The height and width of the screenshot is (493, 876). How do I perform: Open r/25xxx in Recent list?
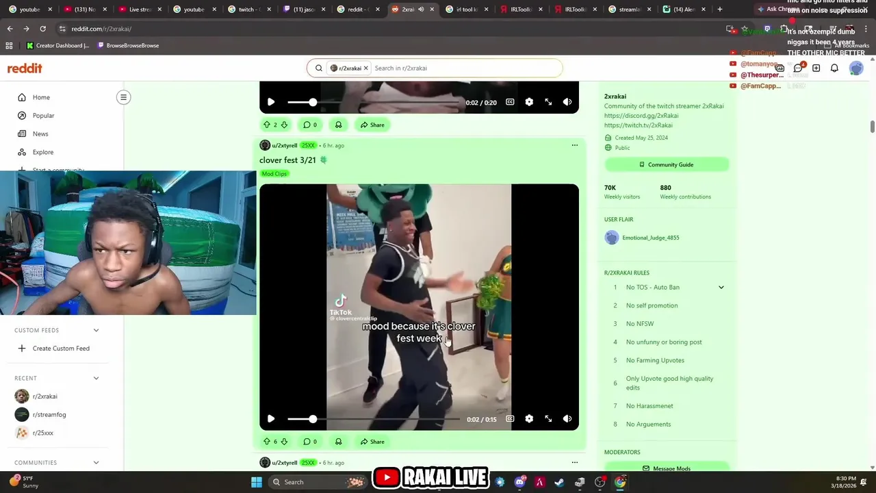point(34,433)
